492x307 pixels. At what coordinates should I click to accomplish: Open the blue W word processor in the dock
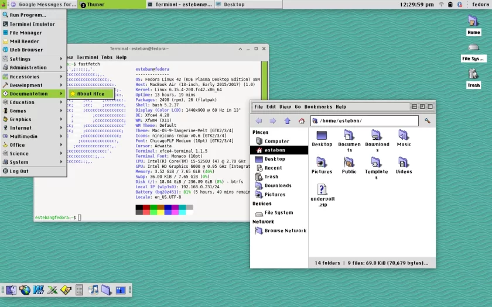point(38,290)
